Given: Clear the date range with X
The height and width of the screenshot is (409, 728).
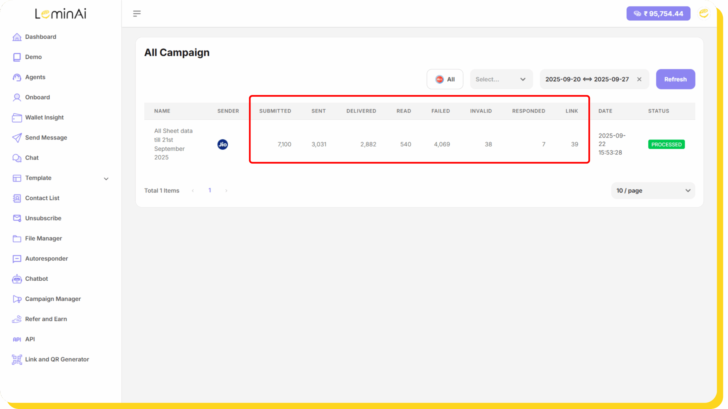Looking at the screenshot, I should coord(639,79).
